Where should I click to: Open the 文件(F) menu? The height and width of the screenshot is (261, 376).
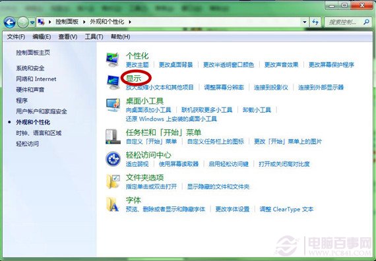16,37
